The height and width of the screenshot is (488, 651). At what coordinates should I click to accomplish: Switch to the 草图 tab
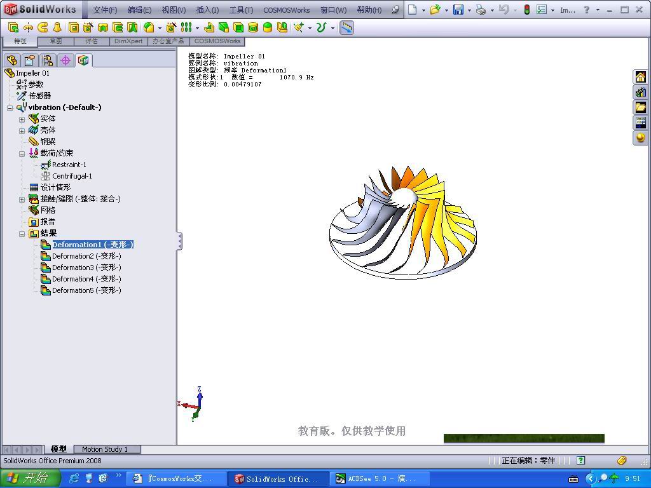tap(55, 41)
